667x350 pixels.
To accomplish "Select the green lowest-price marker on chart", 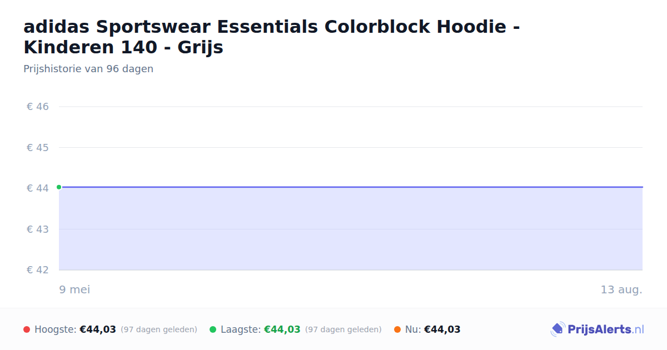I will click(x=59, y=187).
